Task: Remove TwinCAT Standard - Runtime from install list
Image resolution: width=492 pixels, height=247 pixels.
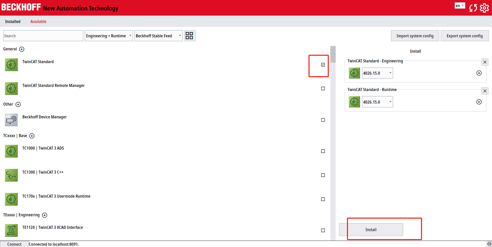Action: coord(485,91)
